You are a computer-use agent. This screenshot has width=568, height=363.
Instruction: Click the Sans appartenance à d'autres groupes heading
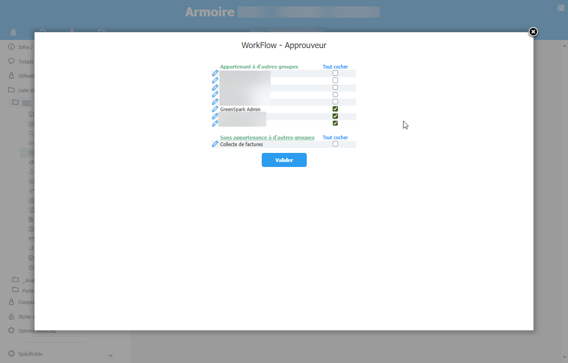click(x=267, y=137)
